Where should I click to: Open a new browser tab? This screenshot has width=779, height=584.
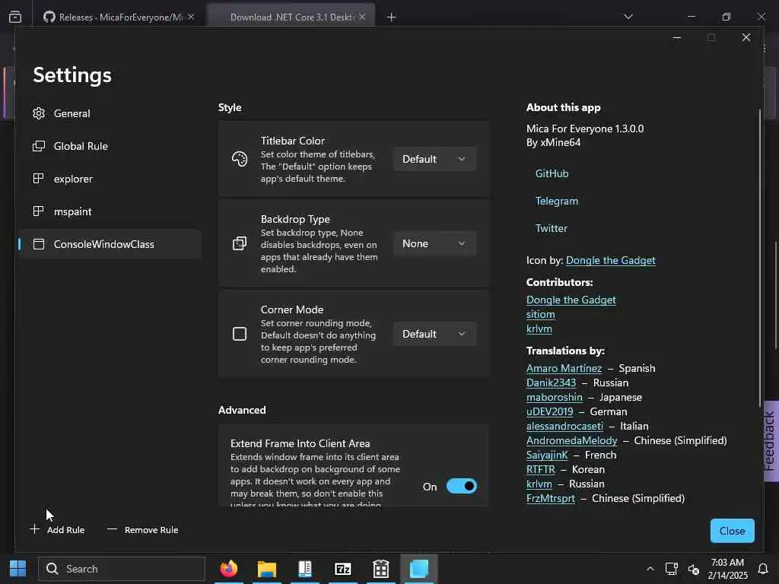tap(392, 17)
